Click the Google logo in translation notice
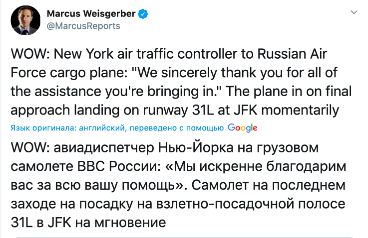368x238 pixels. (242, 128)
